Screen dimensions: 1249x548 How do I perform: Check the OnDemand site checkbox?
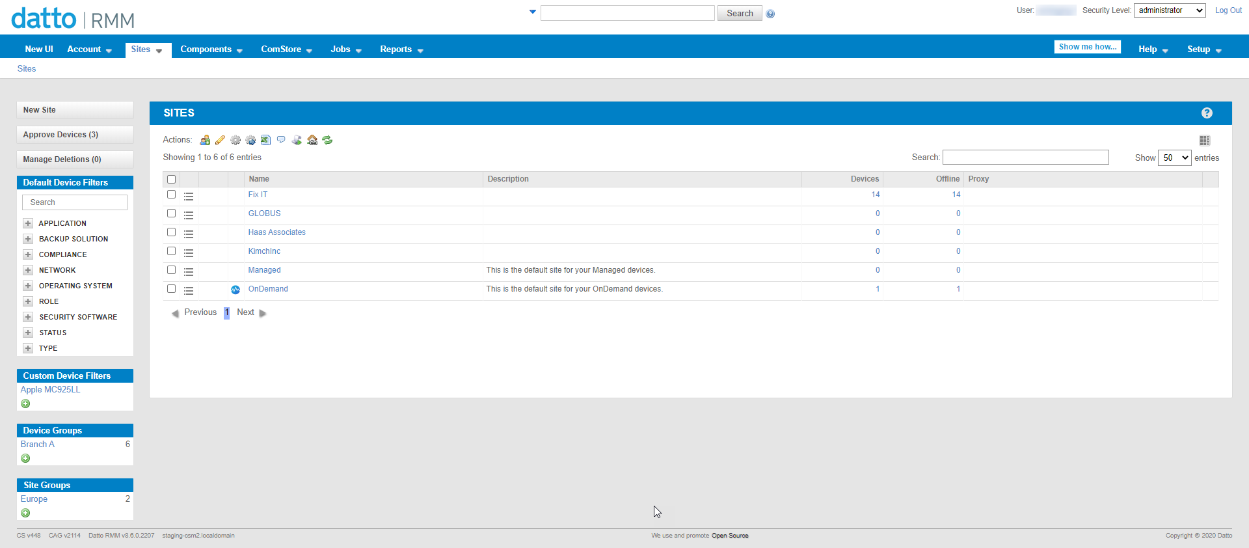(172, 288)
